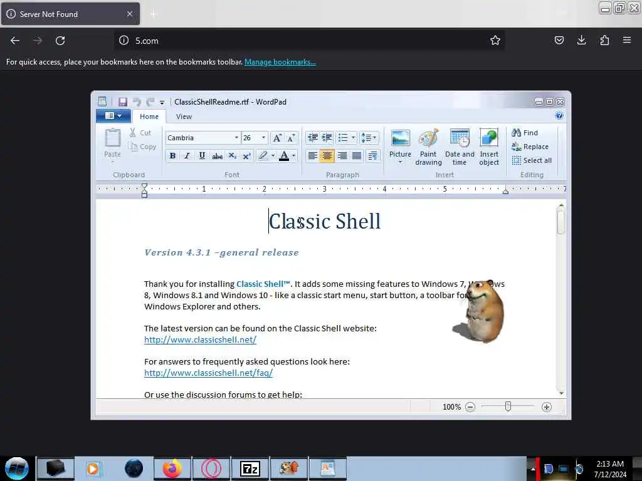Insert a Paint drawing
642x481 pixels.
(428, 147)
